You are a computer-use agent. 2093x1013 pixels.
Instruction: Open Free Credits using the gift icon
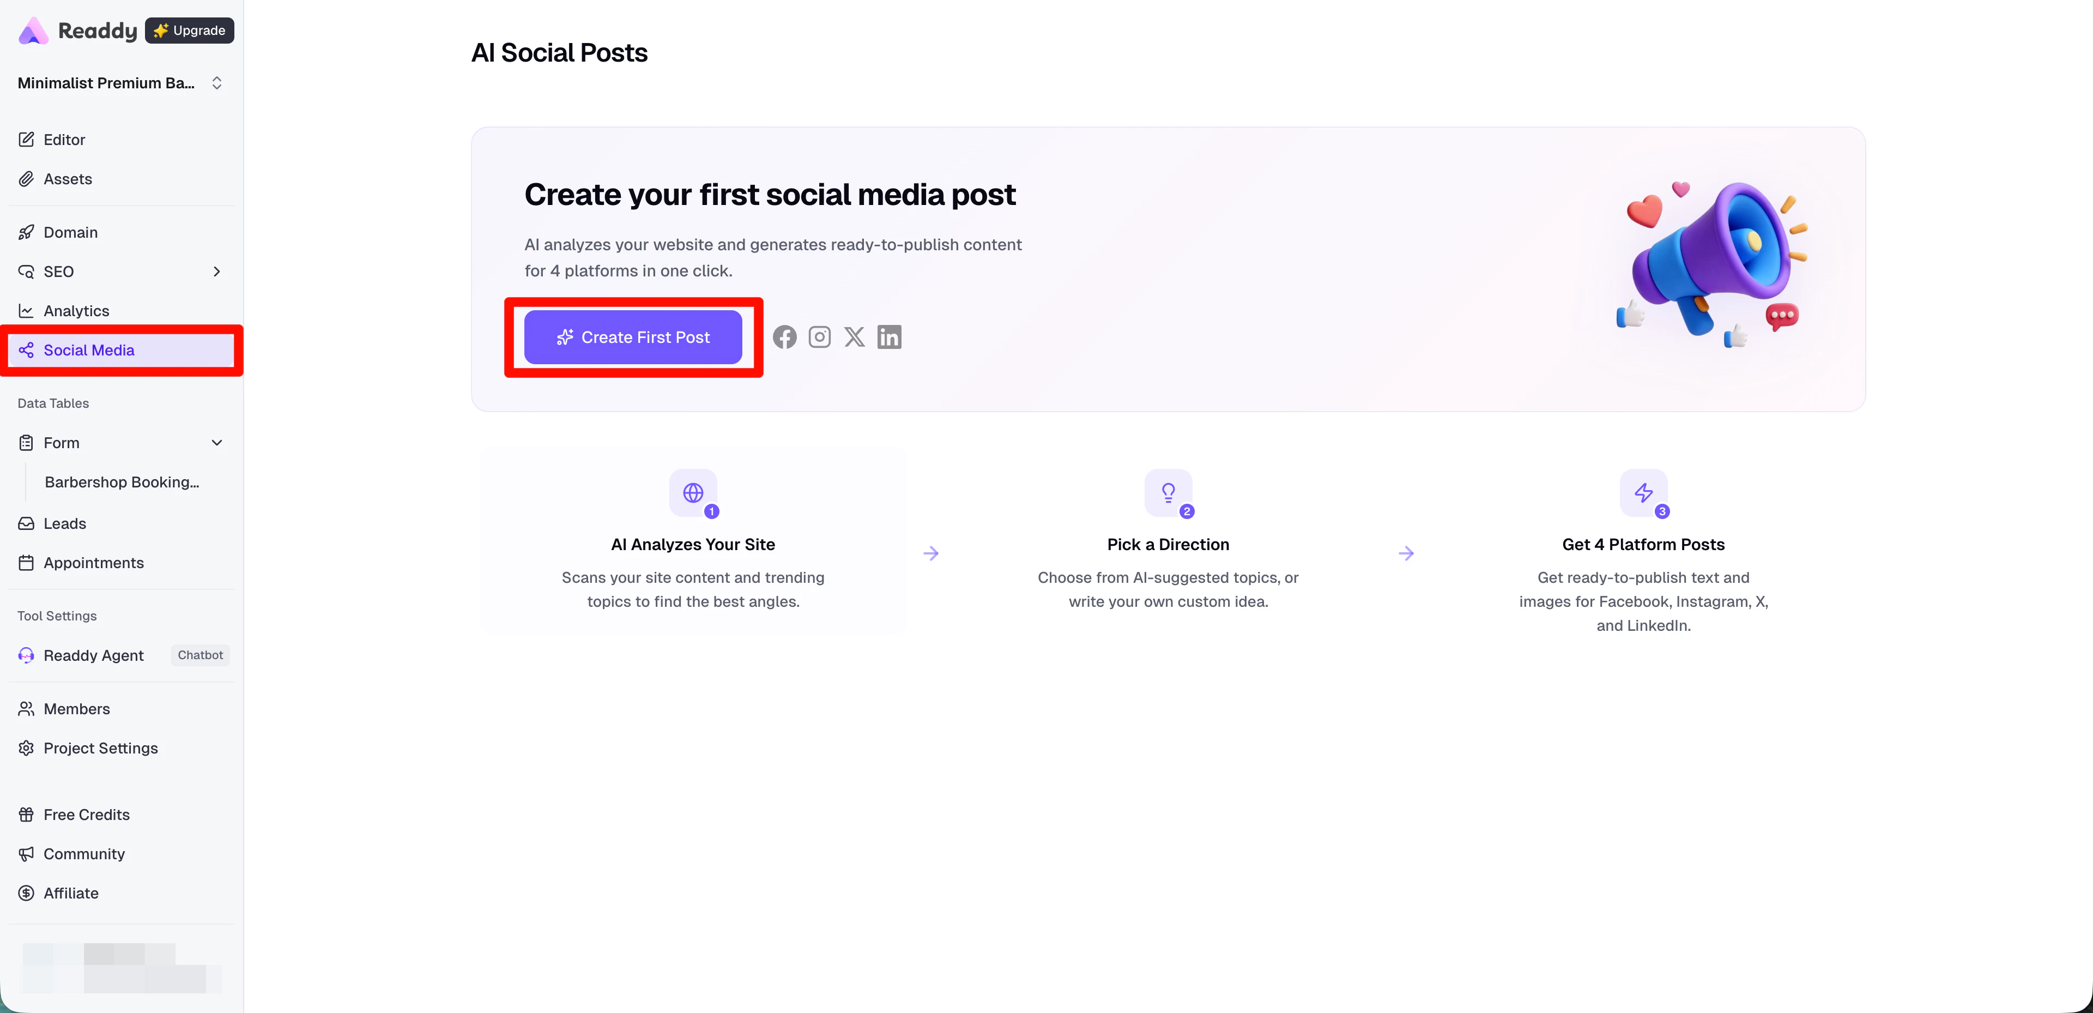click(x=27, y=814)
